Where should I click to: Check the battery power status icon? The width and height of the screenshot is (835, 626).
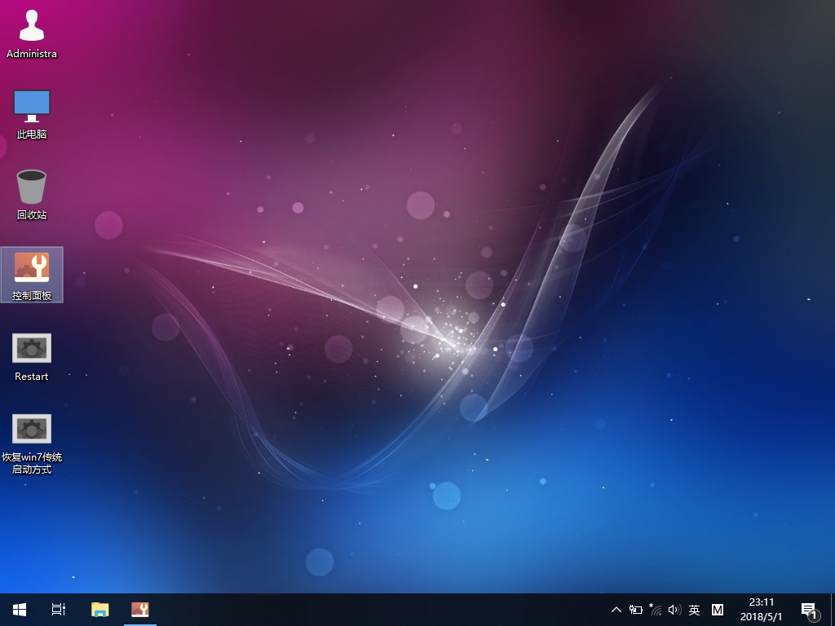coord(635,610)
